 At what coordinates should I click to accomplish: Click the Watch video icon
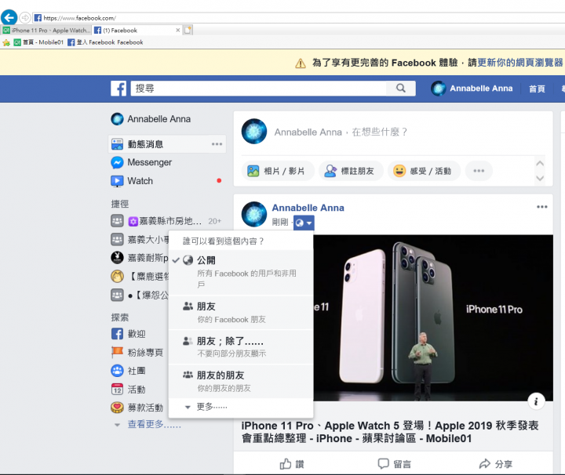[117, 181]
